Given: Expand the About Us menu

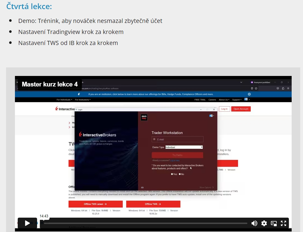Looking at the screenshot, I should tap(224, 100).
